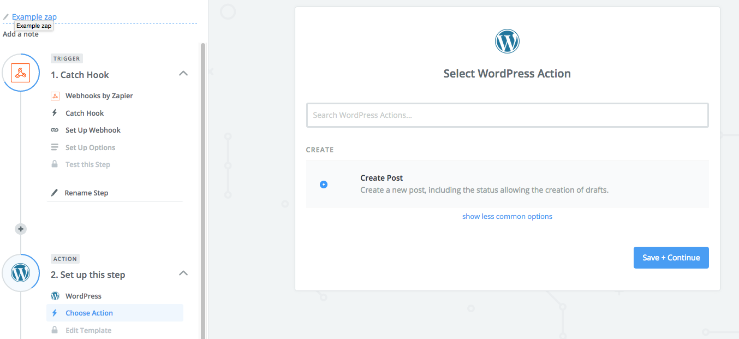739x339 pixels.
Task: Click small WordPress icon in step 2 list
Action: coord(55,296)
